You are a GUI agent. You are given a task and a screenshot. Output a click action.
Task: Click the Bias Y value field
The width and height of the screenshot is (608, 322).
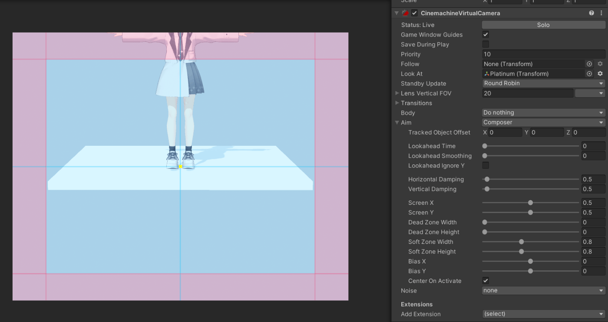(x=593, y=271)
